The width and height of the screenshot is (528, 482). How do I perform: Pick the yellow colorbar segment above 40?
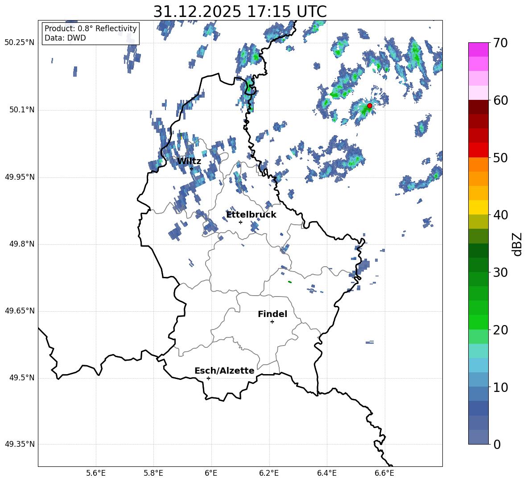pyautogui.click(x=478, y=207)
